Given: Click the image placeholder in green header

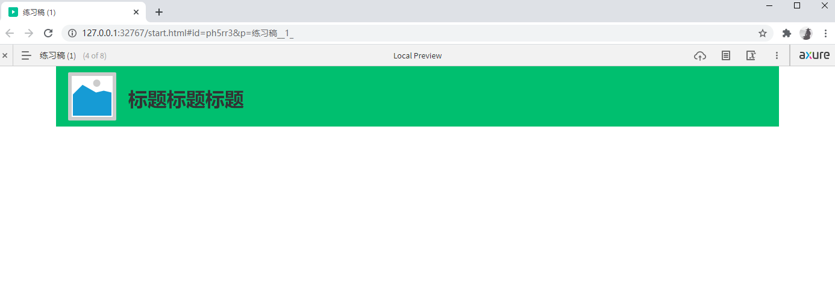Looking at the screenshot, I should pos(92,96).
